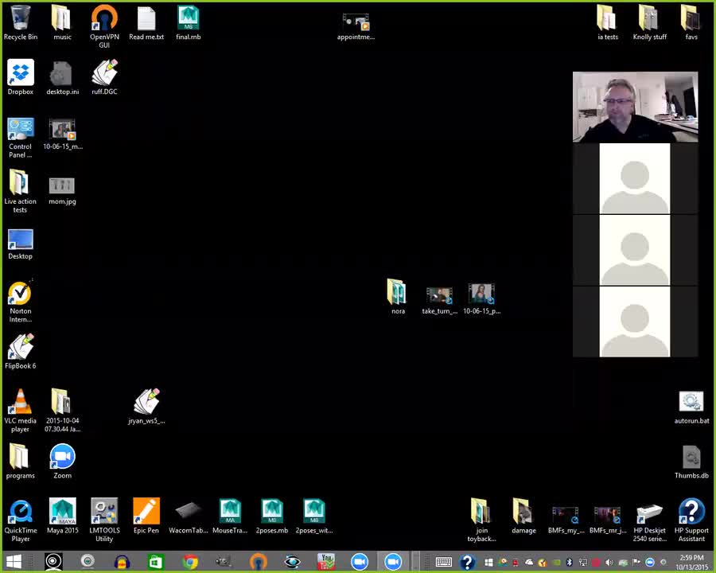Select the ruff.DGC FlipBook file
Image resolution: width=716 pixels, height=573 pixels.
click(x=104, y=76)
